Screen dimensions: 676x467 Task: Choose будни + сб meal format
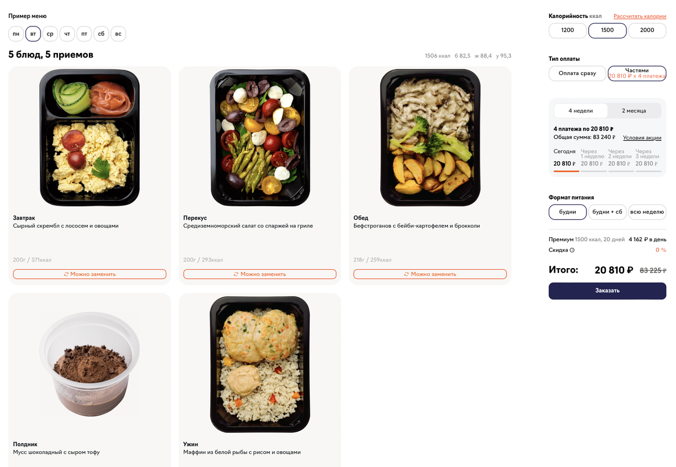608,212
